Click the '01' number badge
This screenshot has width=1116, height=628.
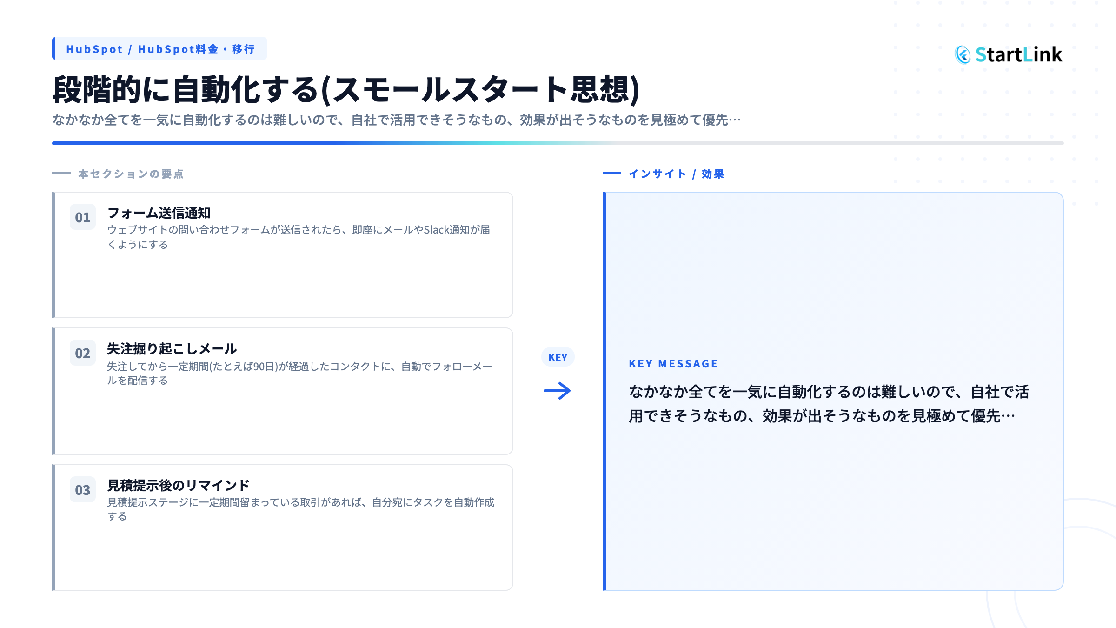[83, 217]
